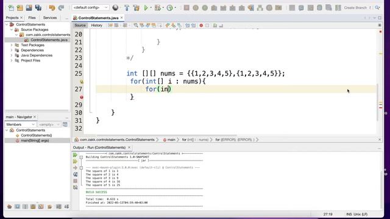The image size is (390, 219).
Task: Click the Build Project hammer icon
Action: click(x=127, y=8)
